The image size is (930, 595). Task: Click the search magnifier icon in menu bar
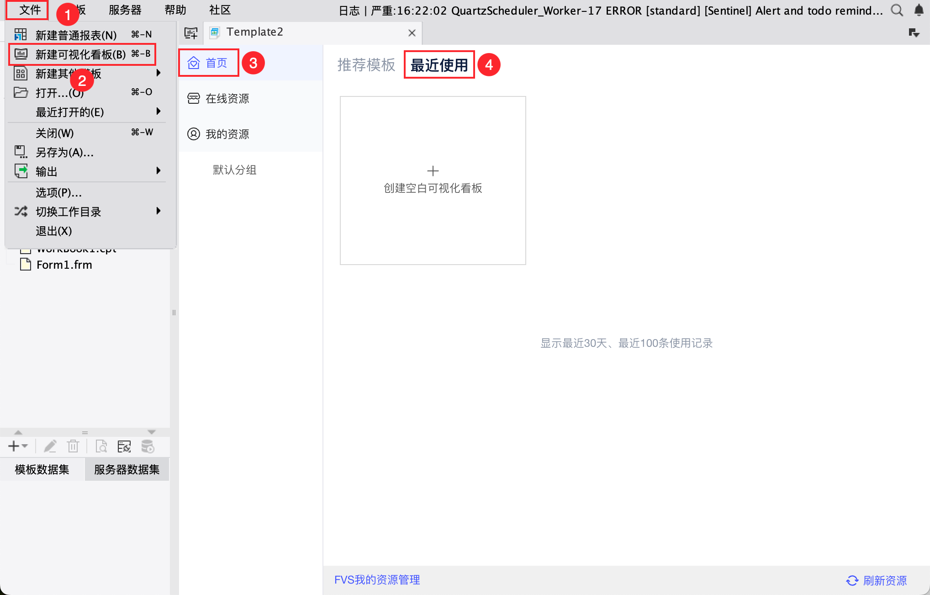pos(897,10)
